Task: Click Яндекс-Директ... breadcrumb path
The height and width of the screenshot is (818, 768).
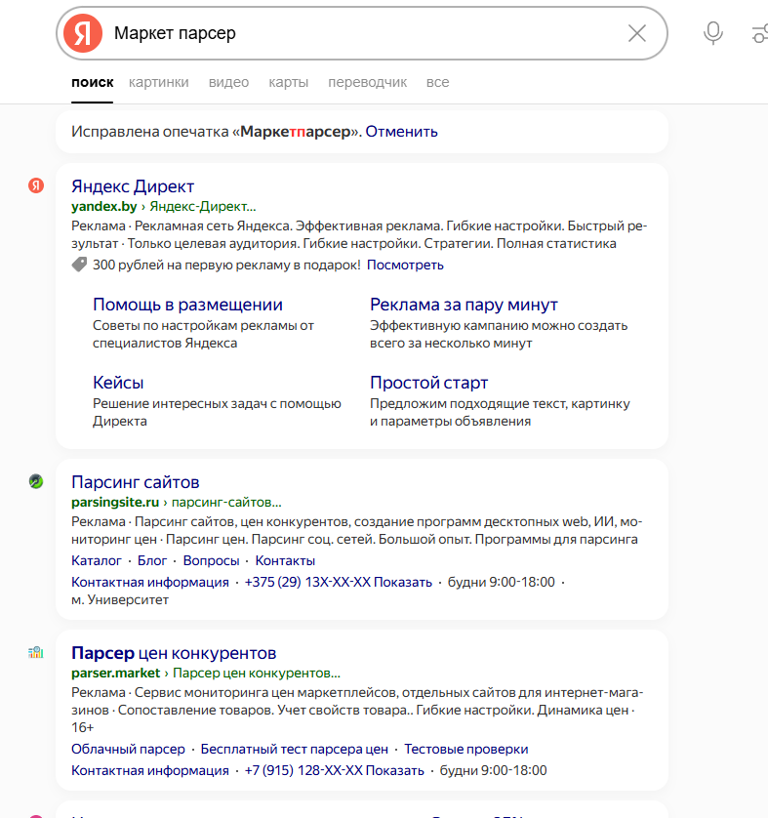Action: (x=203, y=206)
